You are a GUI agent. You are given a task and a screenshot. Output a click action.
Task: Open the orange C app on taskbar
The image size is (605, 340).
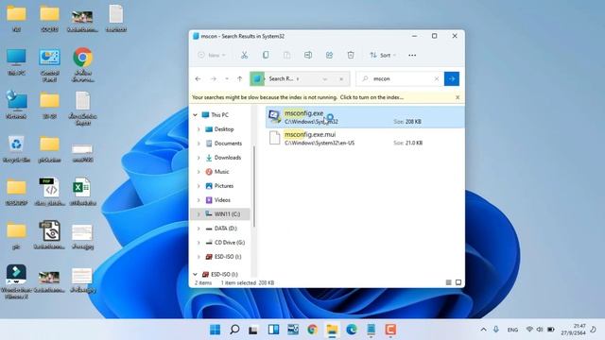pyautogui.click(x=390, y=330)
